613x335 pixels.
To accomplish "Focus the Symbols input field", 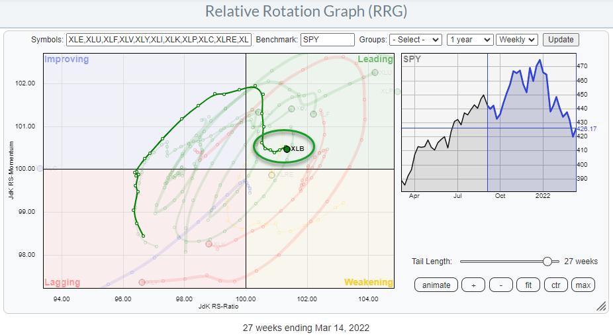I will (159, 40).
